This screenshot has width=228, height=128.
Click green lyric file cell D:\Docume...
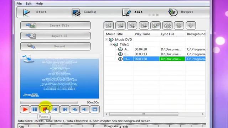[x=172, y=59]
